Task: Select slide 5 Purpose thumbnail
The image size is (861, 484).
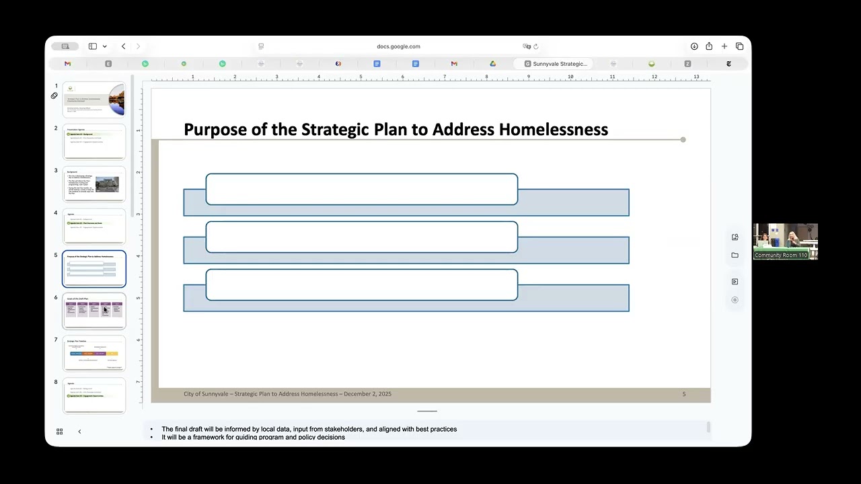Action: point(94,269)
